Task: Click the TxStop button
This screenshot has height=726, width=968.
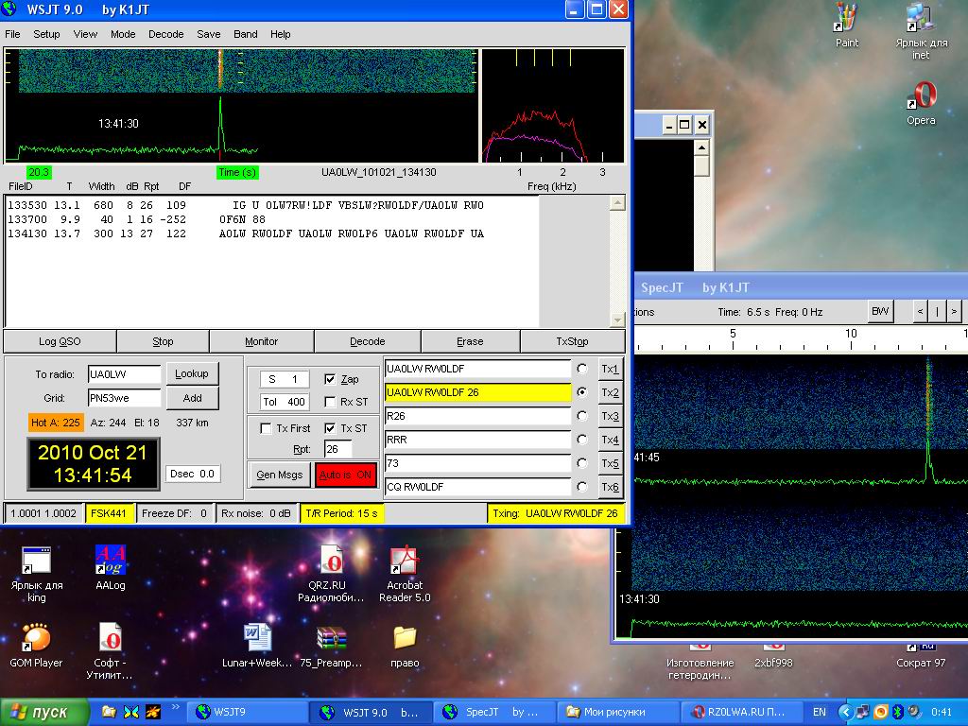Action: pyautogui.click(x=572, y=341)
